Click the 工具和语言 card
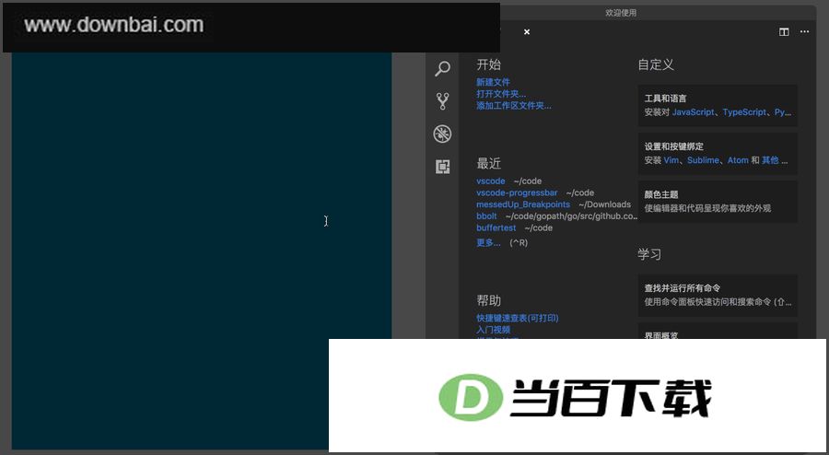The image size is (829, 455). click(718, 105)
